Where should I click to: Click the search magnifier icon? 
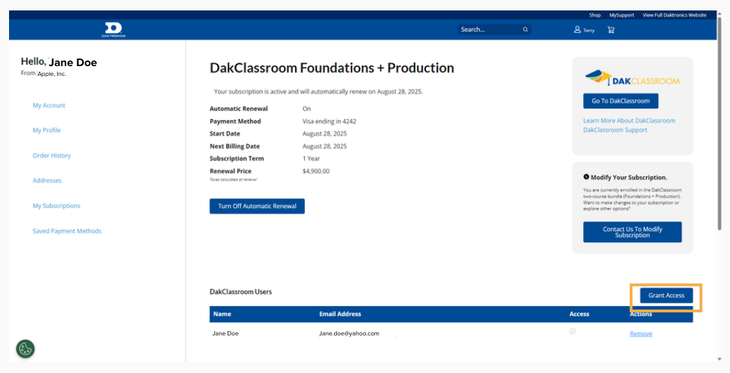[x=525, y=30]
